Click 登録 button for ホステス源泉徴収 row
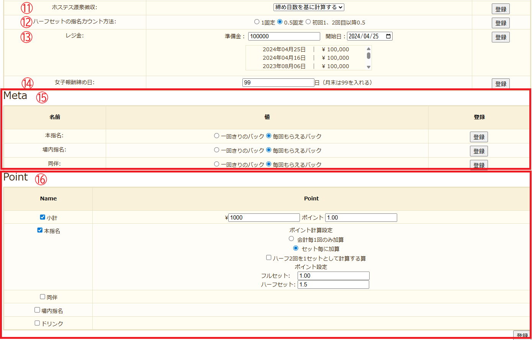Viewport: 532px width, 340px height. (x=501, y=9)
